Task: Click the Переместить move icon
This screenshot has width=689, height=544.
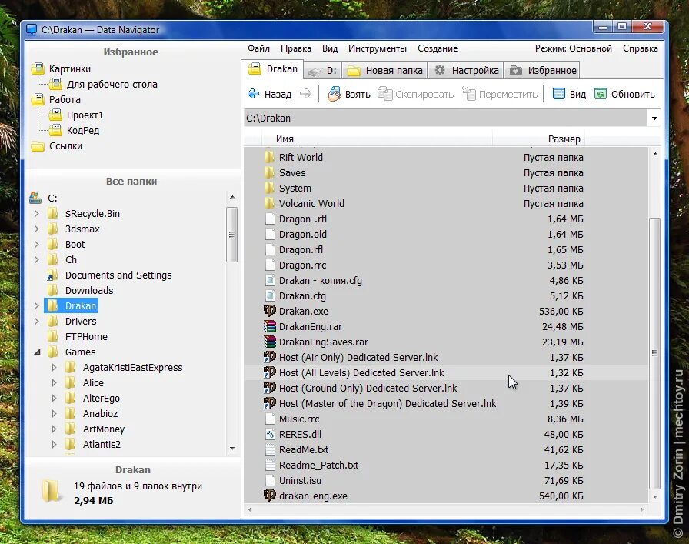Action: (x=469, y=94)
